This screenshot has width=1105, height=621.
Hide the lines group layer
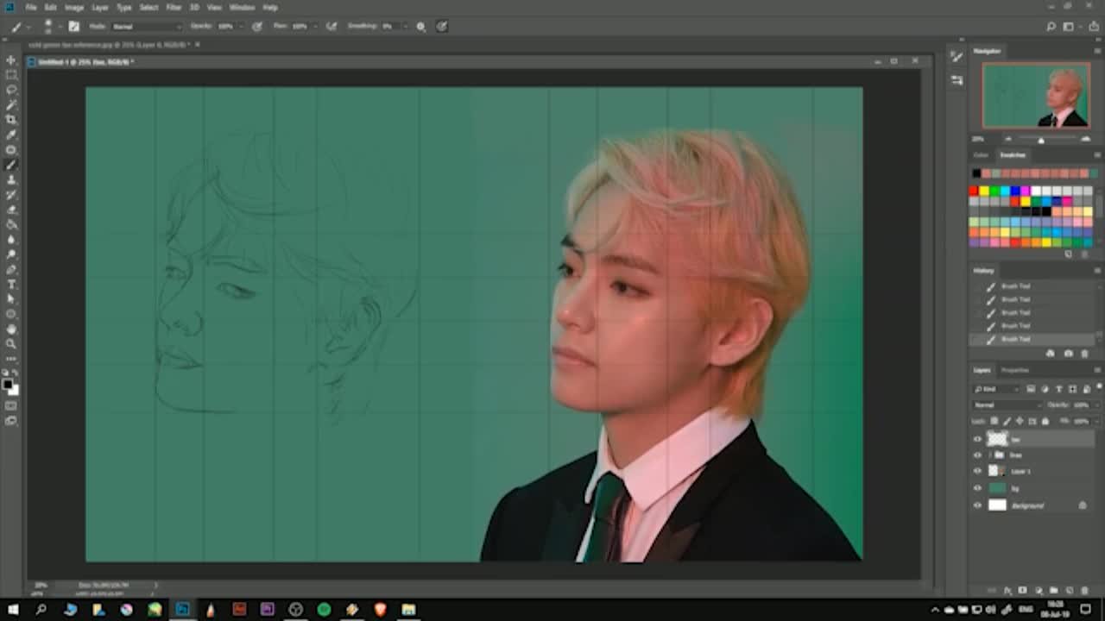tap(978, 455)
